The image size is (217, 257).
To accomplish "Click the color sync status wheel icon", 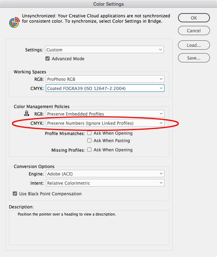I will tap(15, 22).
